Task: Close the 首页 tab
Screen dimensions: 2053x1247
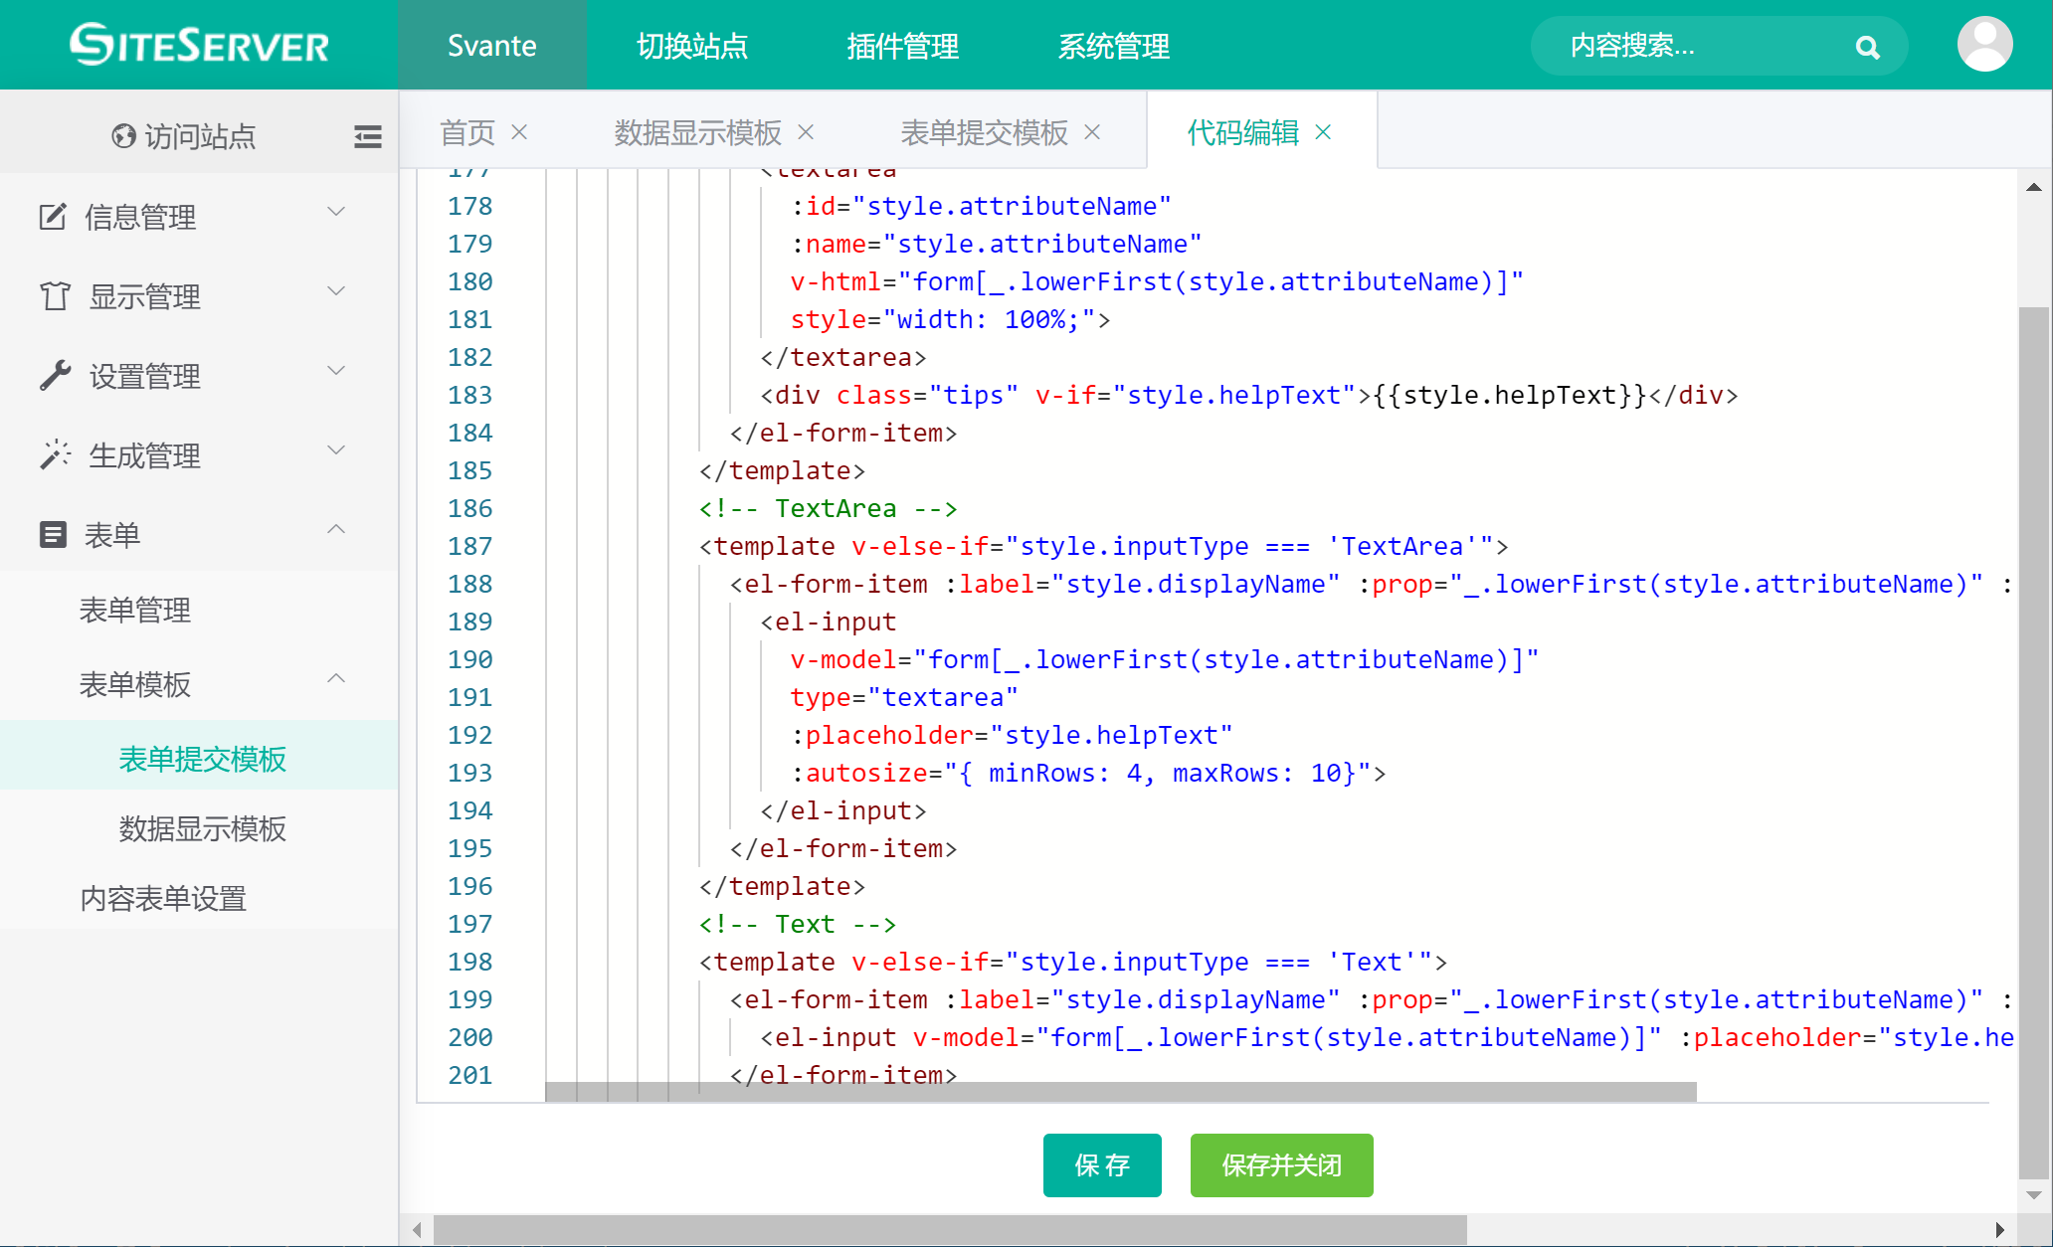Action: coord(519,131)
